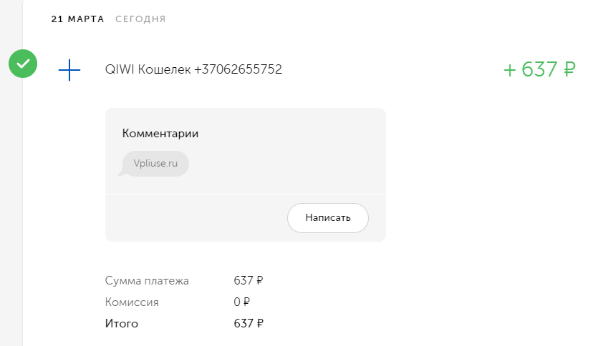Click the СЕГОДНЯ label
Screen dimensions: 593x346
coord(140,19)
